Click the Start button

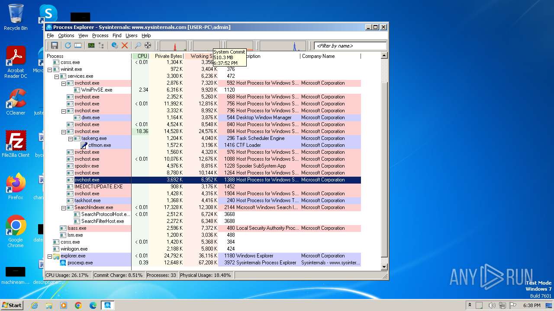point(12,305)
